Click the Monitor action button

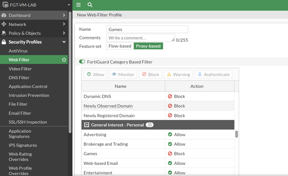(x=122, y=75)
